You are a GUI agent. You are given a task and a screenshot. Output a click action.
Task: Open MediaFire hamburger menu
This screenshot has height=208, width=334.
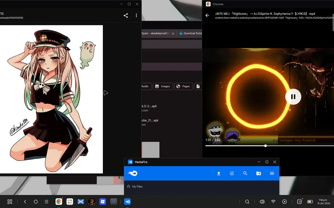(272, 173)
